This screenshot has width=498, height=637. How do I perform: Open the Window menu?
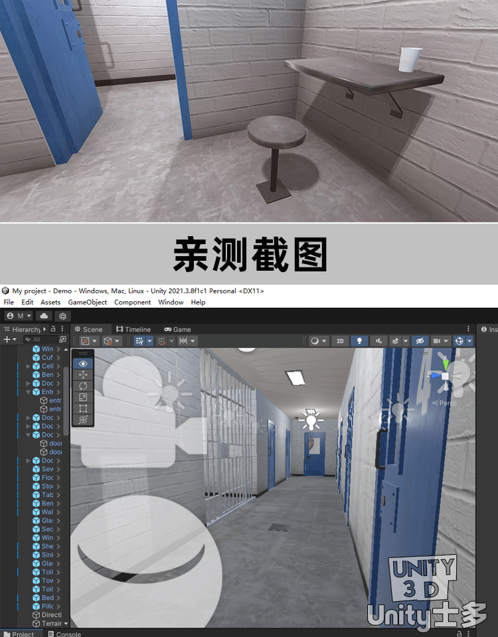click(x=171, y=302)
